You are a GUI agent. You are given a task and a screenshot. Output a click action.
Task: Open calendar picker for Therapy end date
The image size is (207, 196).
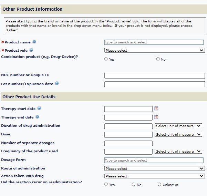(156, 117)
